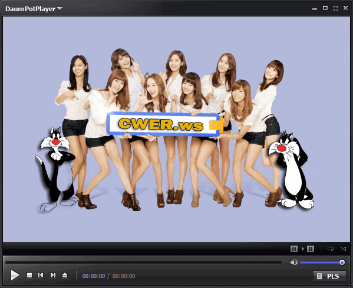The image size is (353, 288).
Task: Start playback with the Play button
Action: [x=15, y=275]
